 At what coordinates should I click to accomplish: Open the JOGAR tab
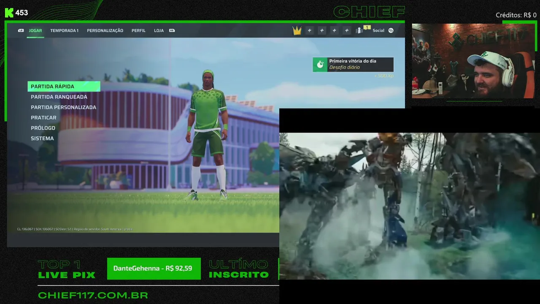35,30
